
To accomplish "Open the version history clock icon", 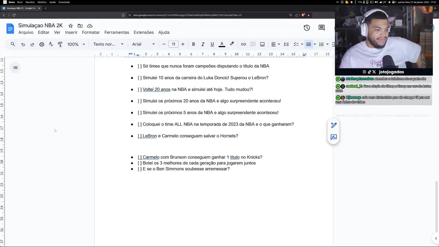I will (x=307, y=28).
